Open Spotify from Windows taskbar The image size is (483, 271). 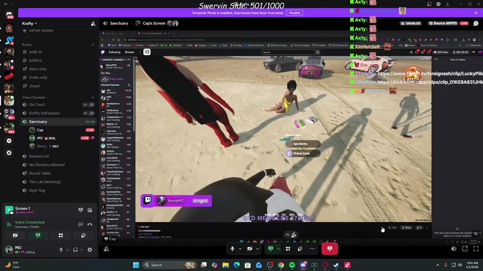(292, 265)
